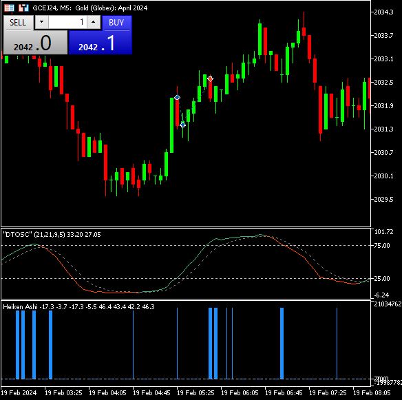Decrease trade volume with the down arrow
Screen dimensions: 402x400
tap(41, 22)
